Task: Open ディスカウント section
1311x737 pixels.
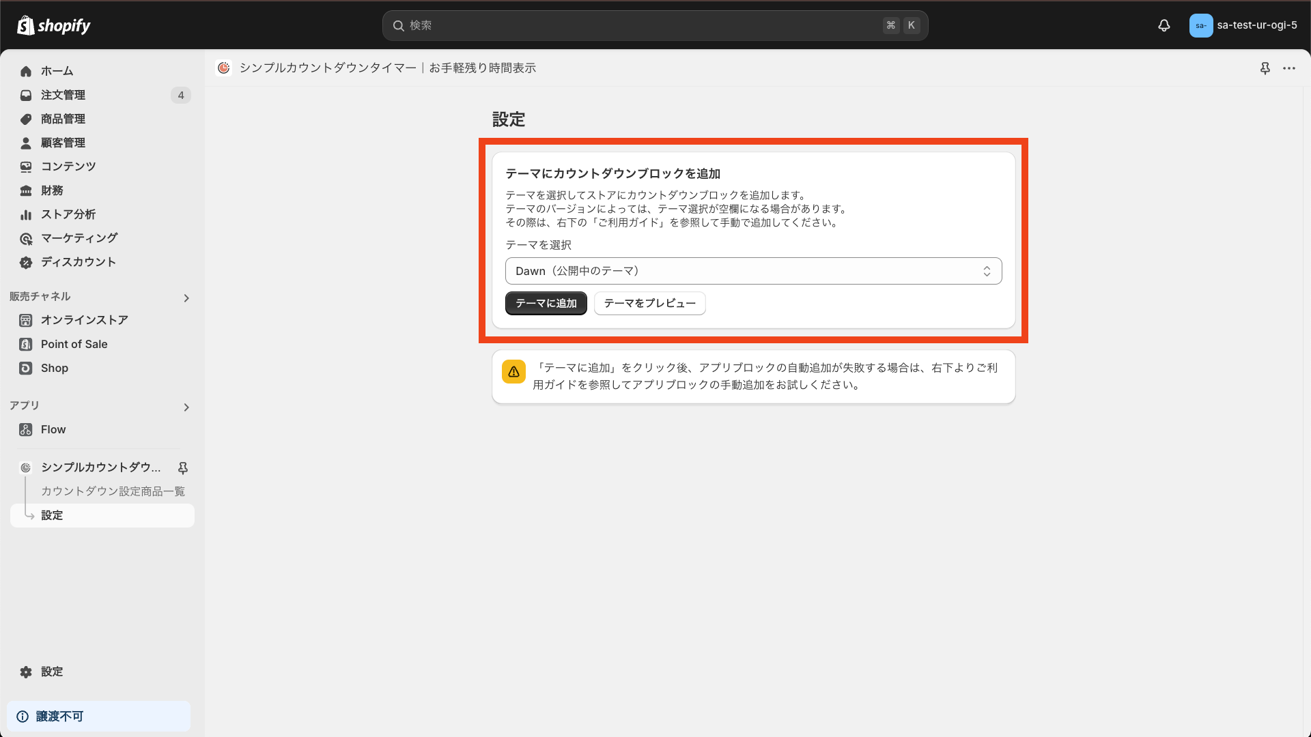Action: click(76, 262)
